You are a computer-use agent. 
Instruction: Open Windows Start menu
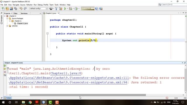[3, 102]
